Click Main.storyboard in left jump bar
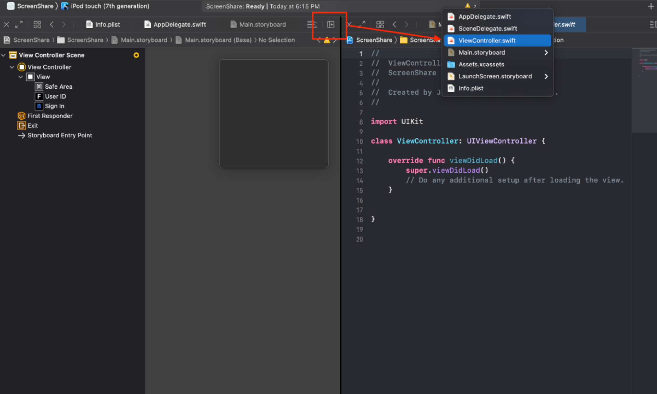The image size is (657, 394). [x=140, y=40]
